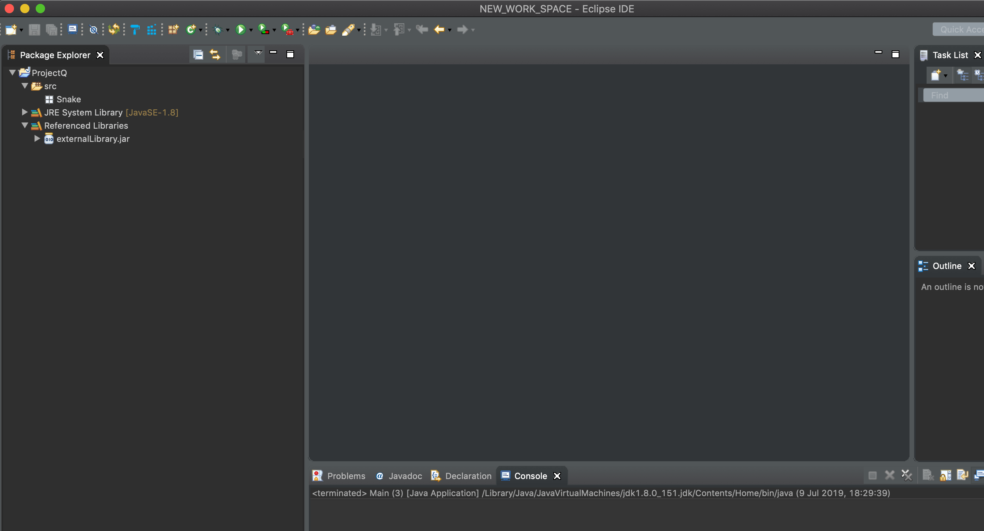The image size is (984, 531).
Task: Open the Declaration tab
Action: (468, 476)
